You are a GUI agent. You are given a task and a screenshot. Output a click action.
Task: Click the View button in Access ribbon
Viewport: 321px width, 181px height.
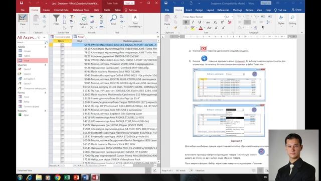coord(23,21)
